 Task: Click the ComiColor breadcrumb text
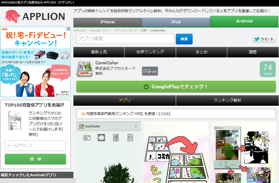pos(158,30)
